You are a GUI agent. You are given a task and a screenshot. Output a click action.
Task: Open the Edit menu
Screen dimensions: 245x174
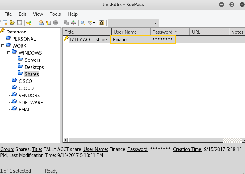(22, 14)
